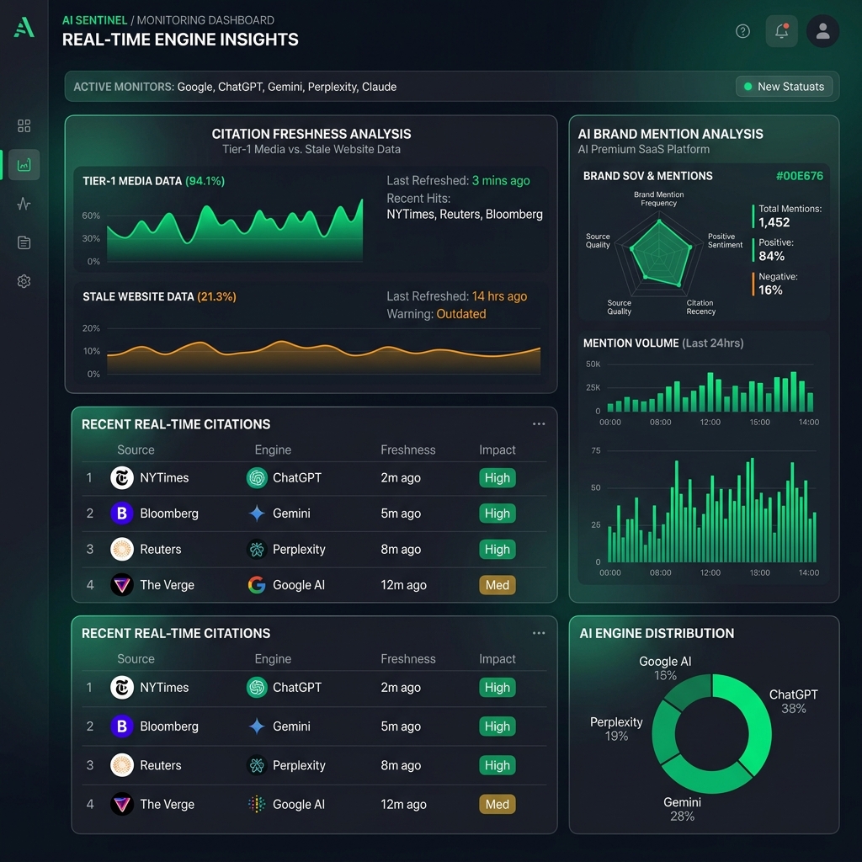Sort by Engine column in first table
Image resolution: width=862 pixels, height=862 pixels.
pos(273,450)
